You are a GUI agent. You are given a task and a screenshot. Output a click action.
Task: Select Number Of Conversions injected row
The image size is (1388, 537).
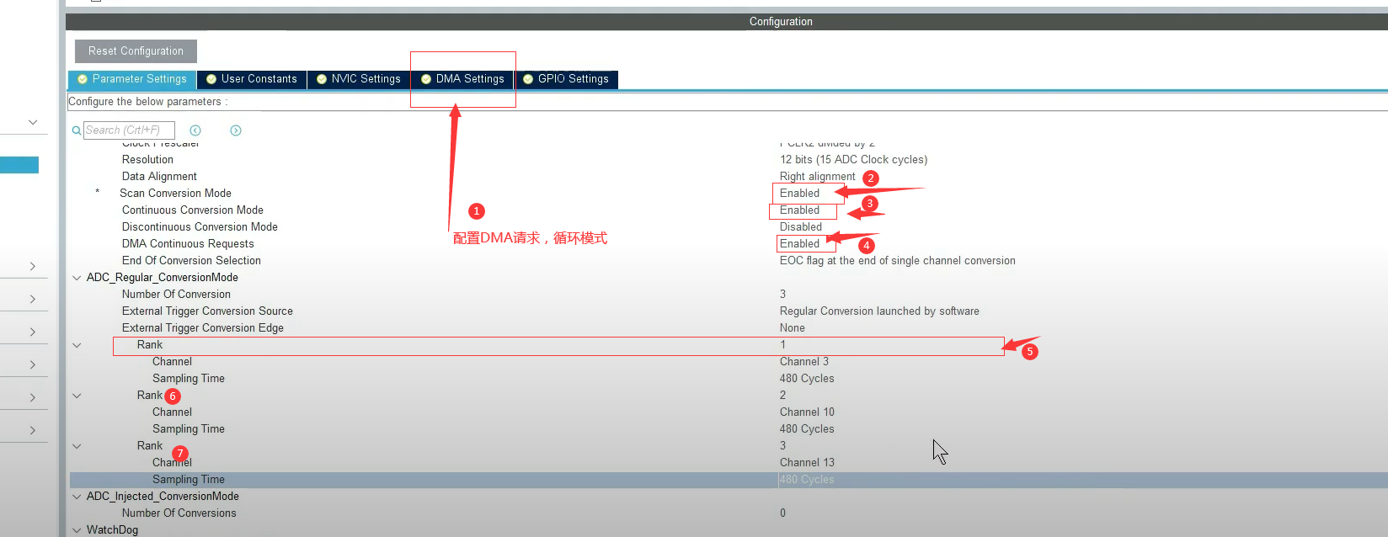179,513
